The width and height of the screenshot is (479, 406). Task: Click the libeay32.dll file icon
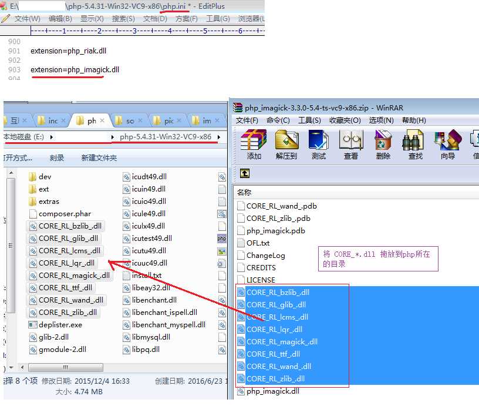[x=126, y=288]
